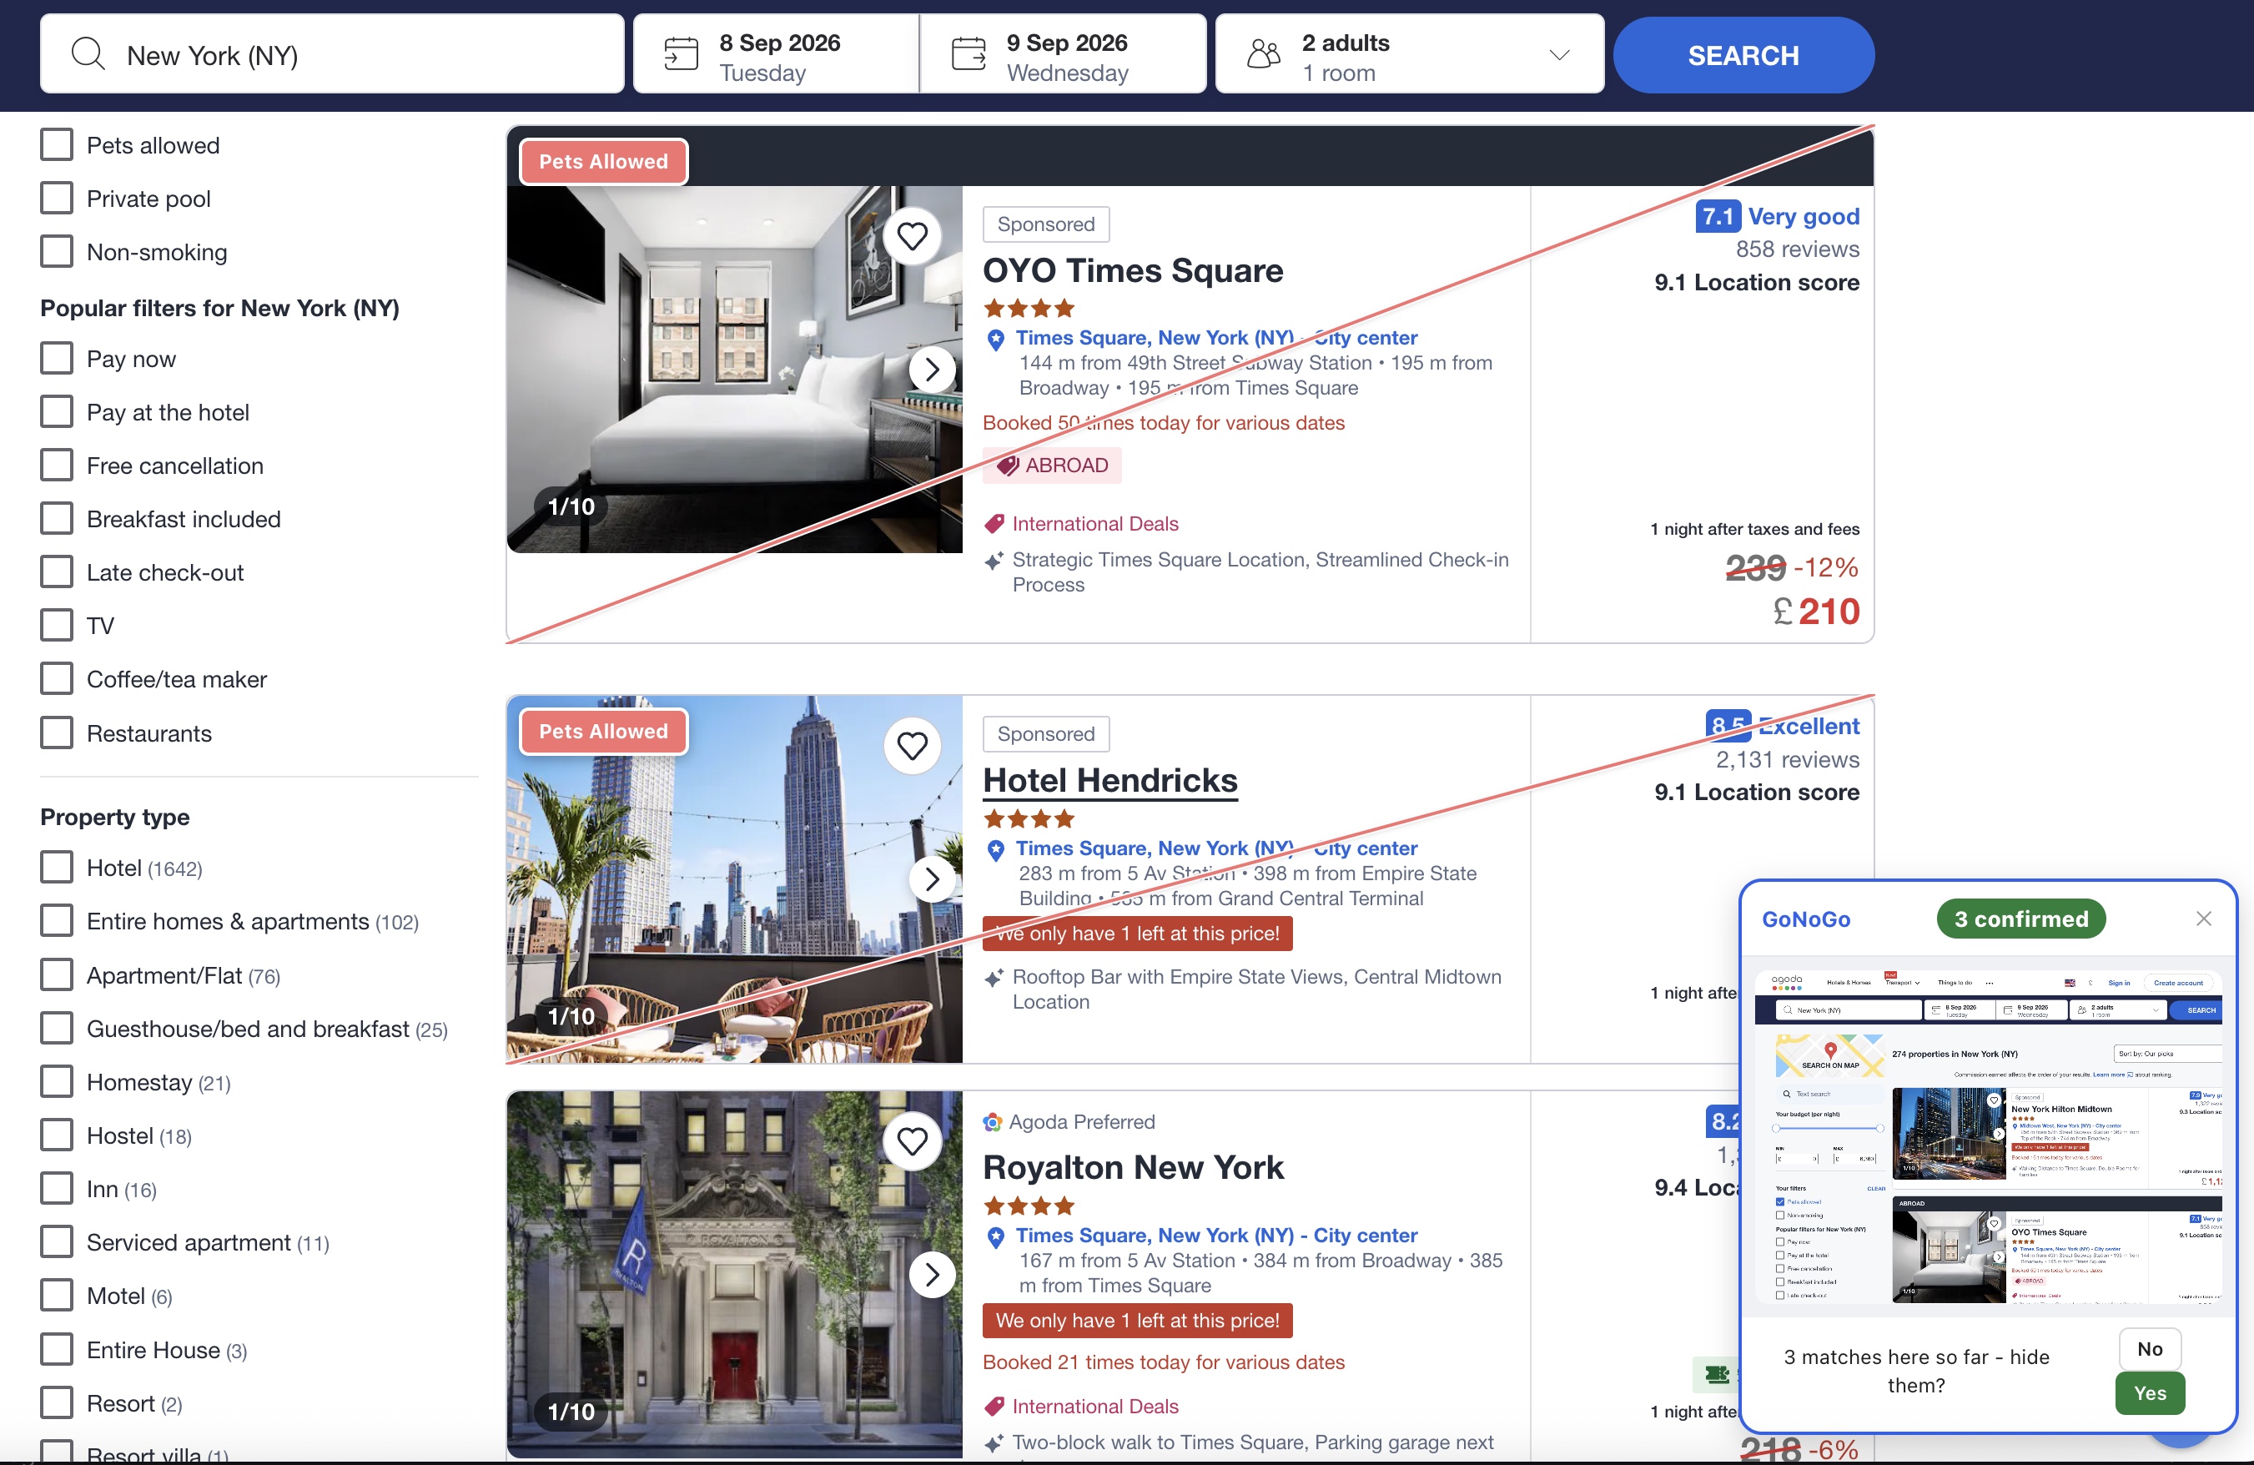Enable the Free cancellation filter
Screen dimensions: 2254x1465
(x=57, y=465)
